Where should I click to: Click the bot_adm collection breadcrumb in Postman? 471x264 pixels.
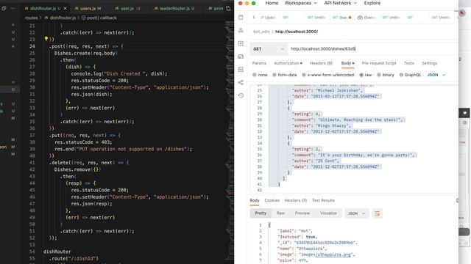coord(261,32)
